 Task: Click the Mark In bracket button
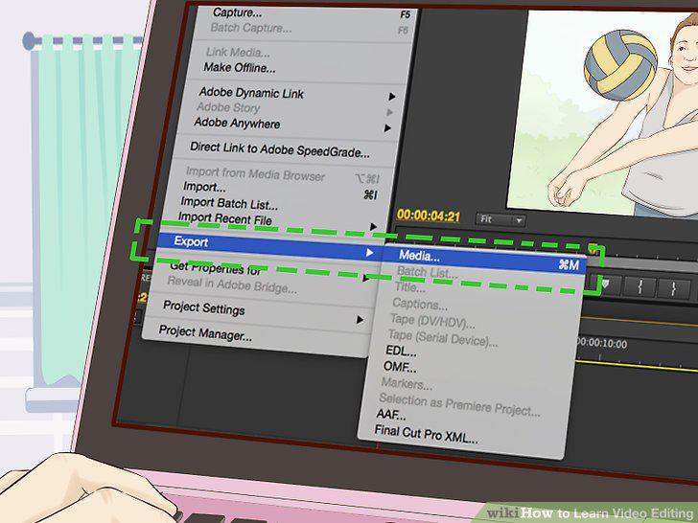tap(640, 287)
